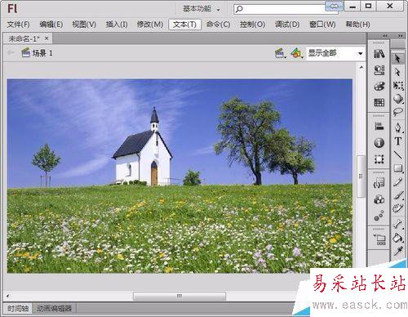Select the Pen tool
Screen dimensions: 408x317
pos(398,127)
